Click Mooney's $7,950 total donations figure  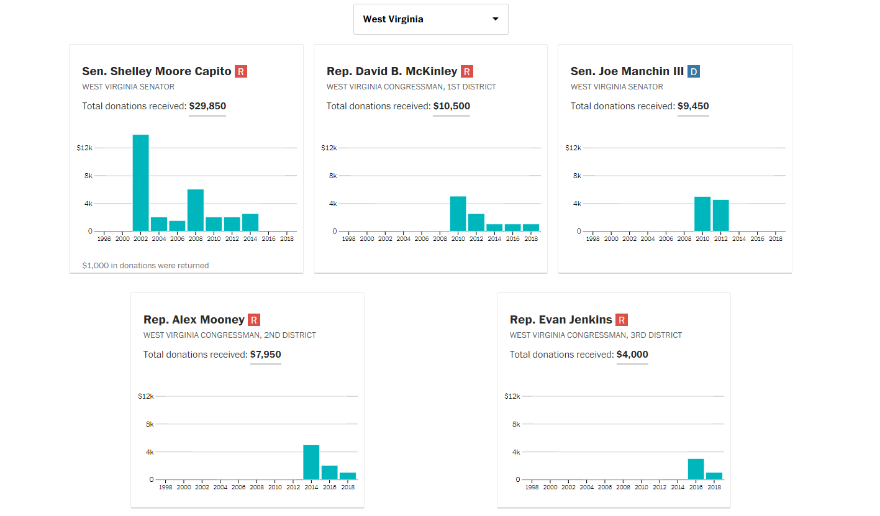click(x=266, y=355)
